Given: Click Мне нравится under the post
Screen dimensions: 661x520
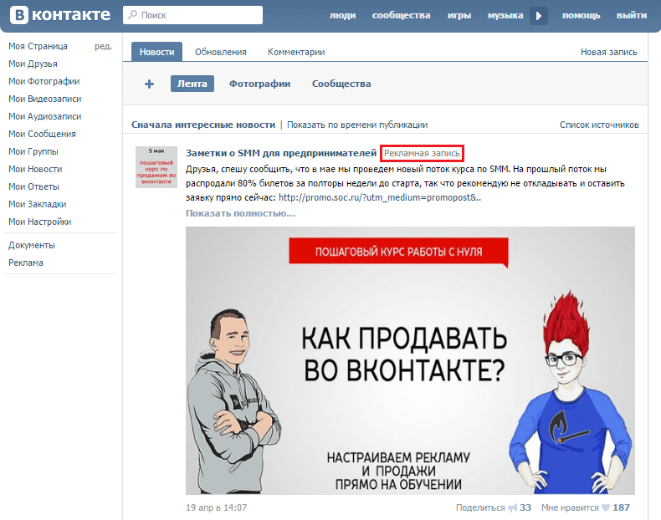Looking at the screenshot, I should [x=570, y=507].
